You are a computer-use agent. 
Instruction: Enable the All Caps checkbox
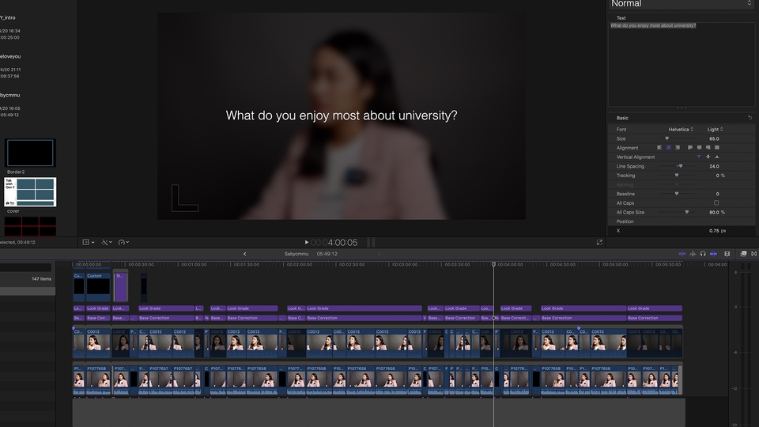[716, 203]
